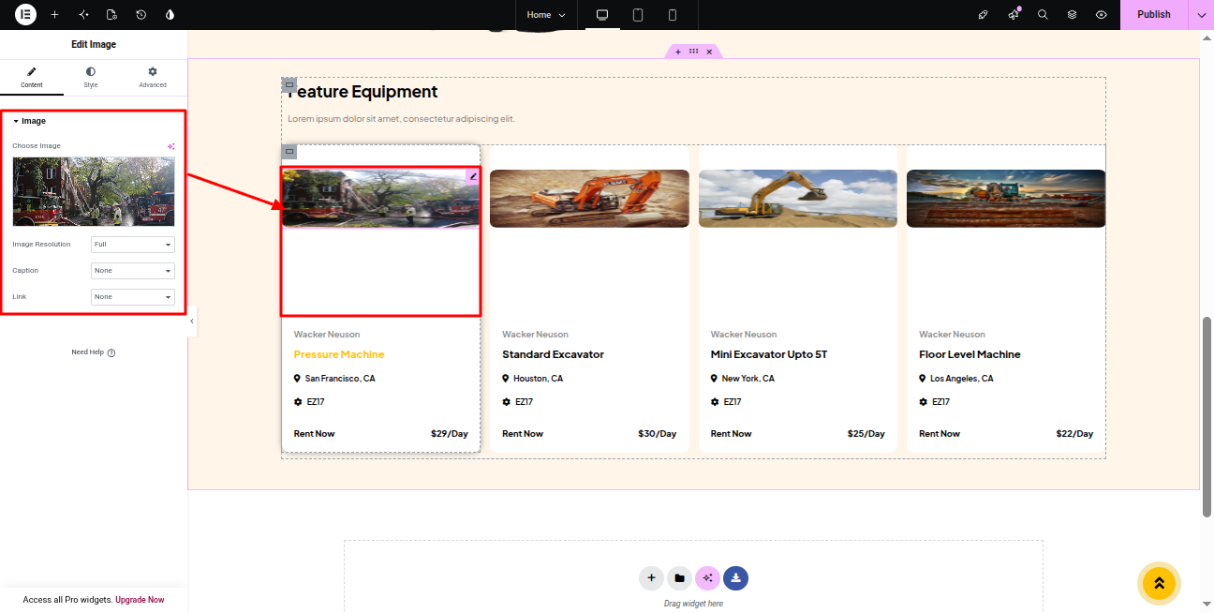The height and width of the screenshot is (613, 1214).
Task: Open the Home page selector dropdown
Action: [546, 15]
